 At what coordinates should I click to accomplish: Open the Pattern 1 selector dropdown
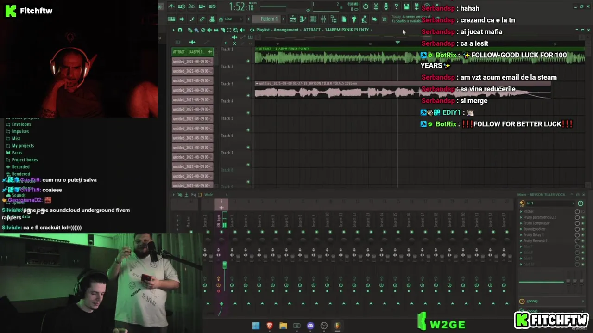coord(267,19)
